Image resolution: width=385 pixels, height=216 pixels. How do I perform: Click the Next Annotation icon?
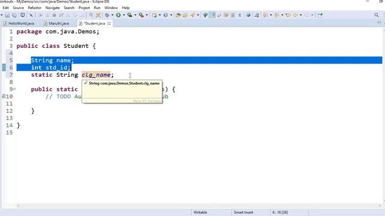[x=265, y=15]
